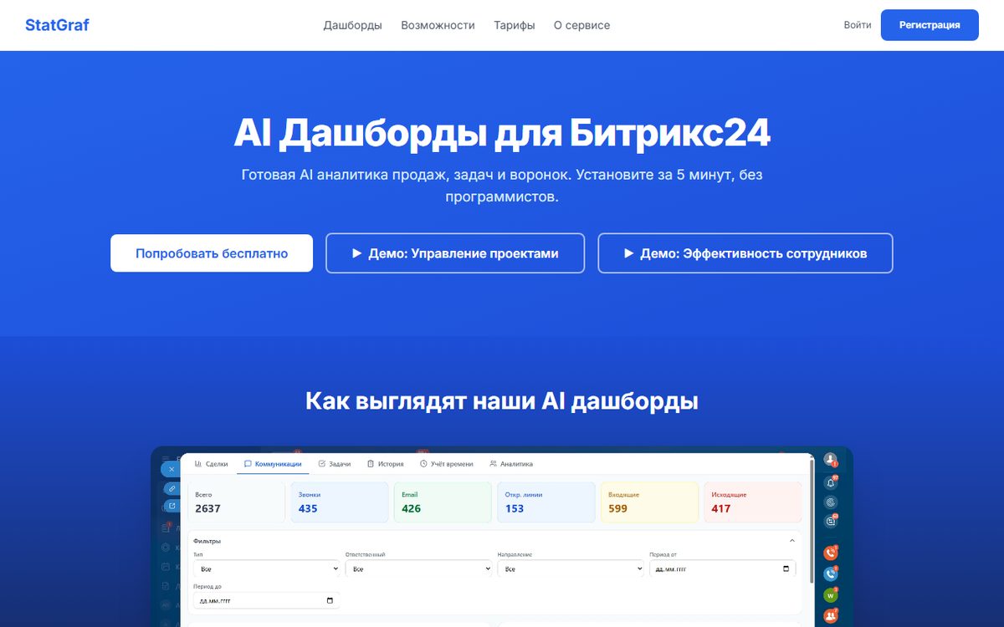Play Демо: Эффективность сотрудников
This screenshot has width=1004, height=627.
tap(745, 253)
